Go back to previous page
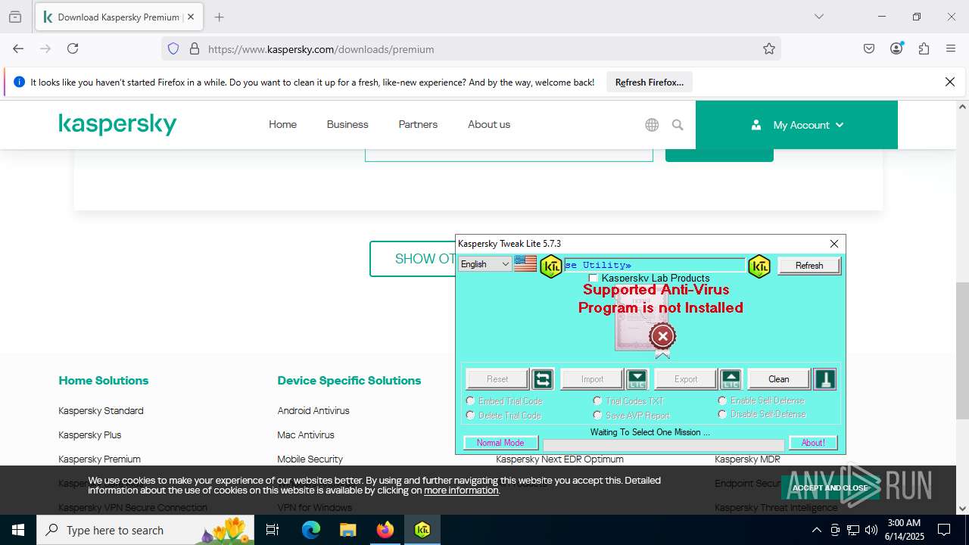 (x=18, y=48)
